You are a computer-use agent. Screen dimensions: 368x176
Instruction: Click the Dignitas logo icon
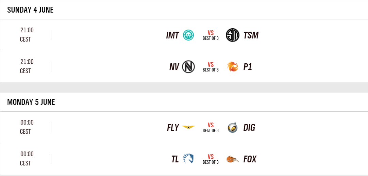[x=233, y=127]
